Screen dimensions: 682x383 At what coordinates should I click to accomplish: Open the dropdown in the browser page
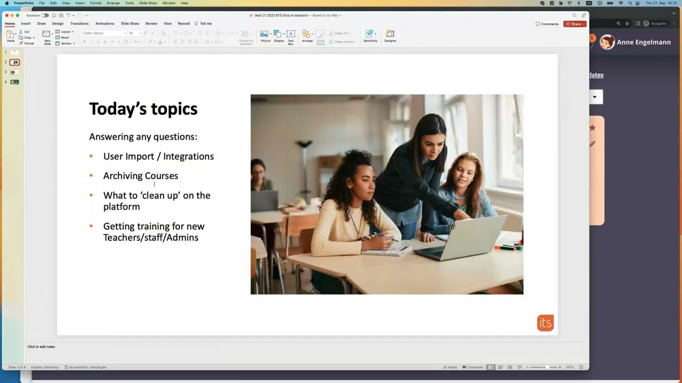click(596, 97)
